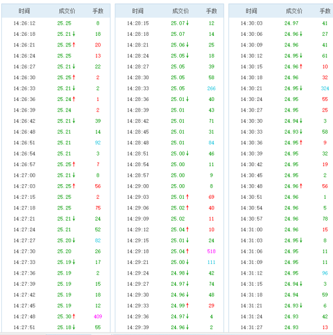
Task: Click the 成交价 header of the middle table
Action: (x=180, y=11)
